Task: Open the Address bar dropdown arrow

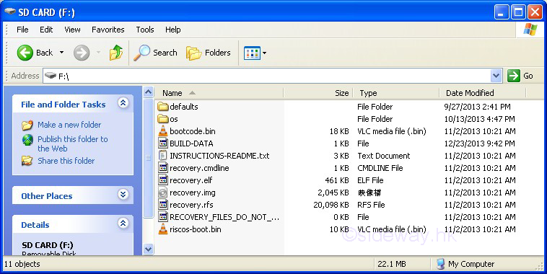Action: [x=496, y=76]
